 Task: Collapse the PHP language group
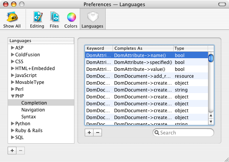point(13,96)
